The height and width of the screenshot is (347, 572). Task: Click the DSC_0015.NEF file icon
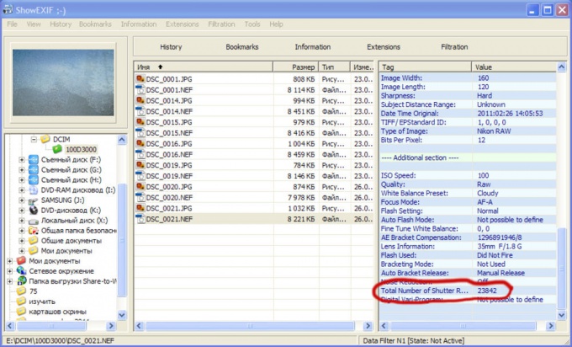(x=140, y=133)
